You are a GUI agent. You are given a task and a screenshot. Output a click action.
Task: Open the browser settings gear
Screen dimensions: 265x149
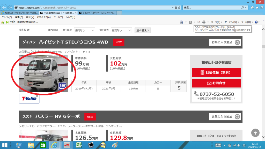coord(262,8)
